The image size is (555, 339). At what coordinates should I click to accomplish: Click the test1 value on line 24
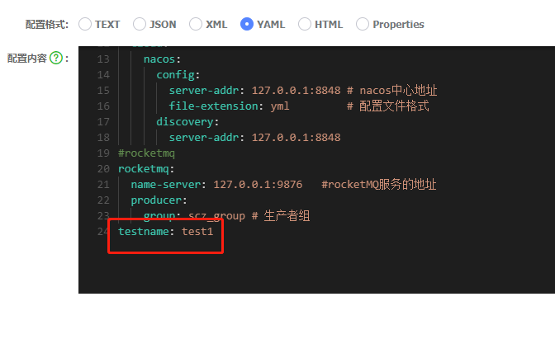click(x=197, y=232)
